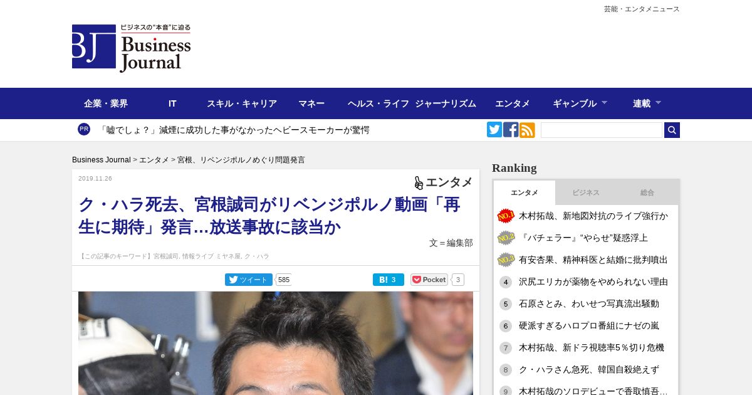Click the rank number 5 badge
Viewport: 752px width, 395px height.
(x=506, y=304)
